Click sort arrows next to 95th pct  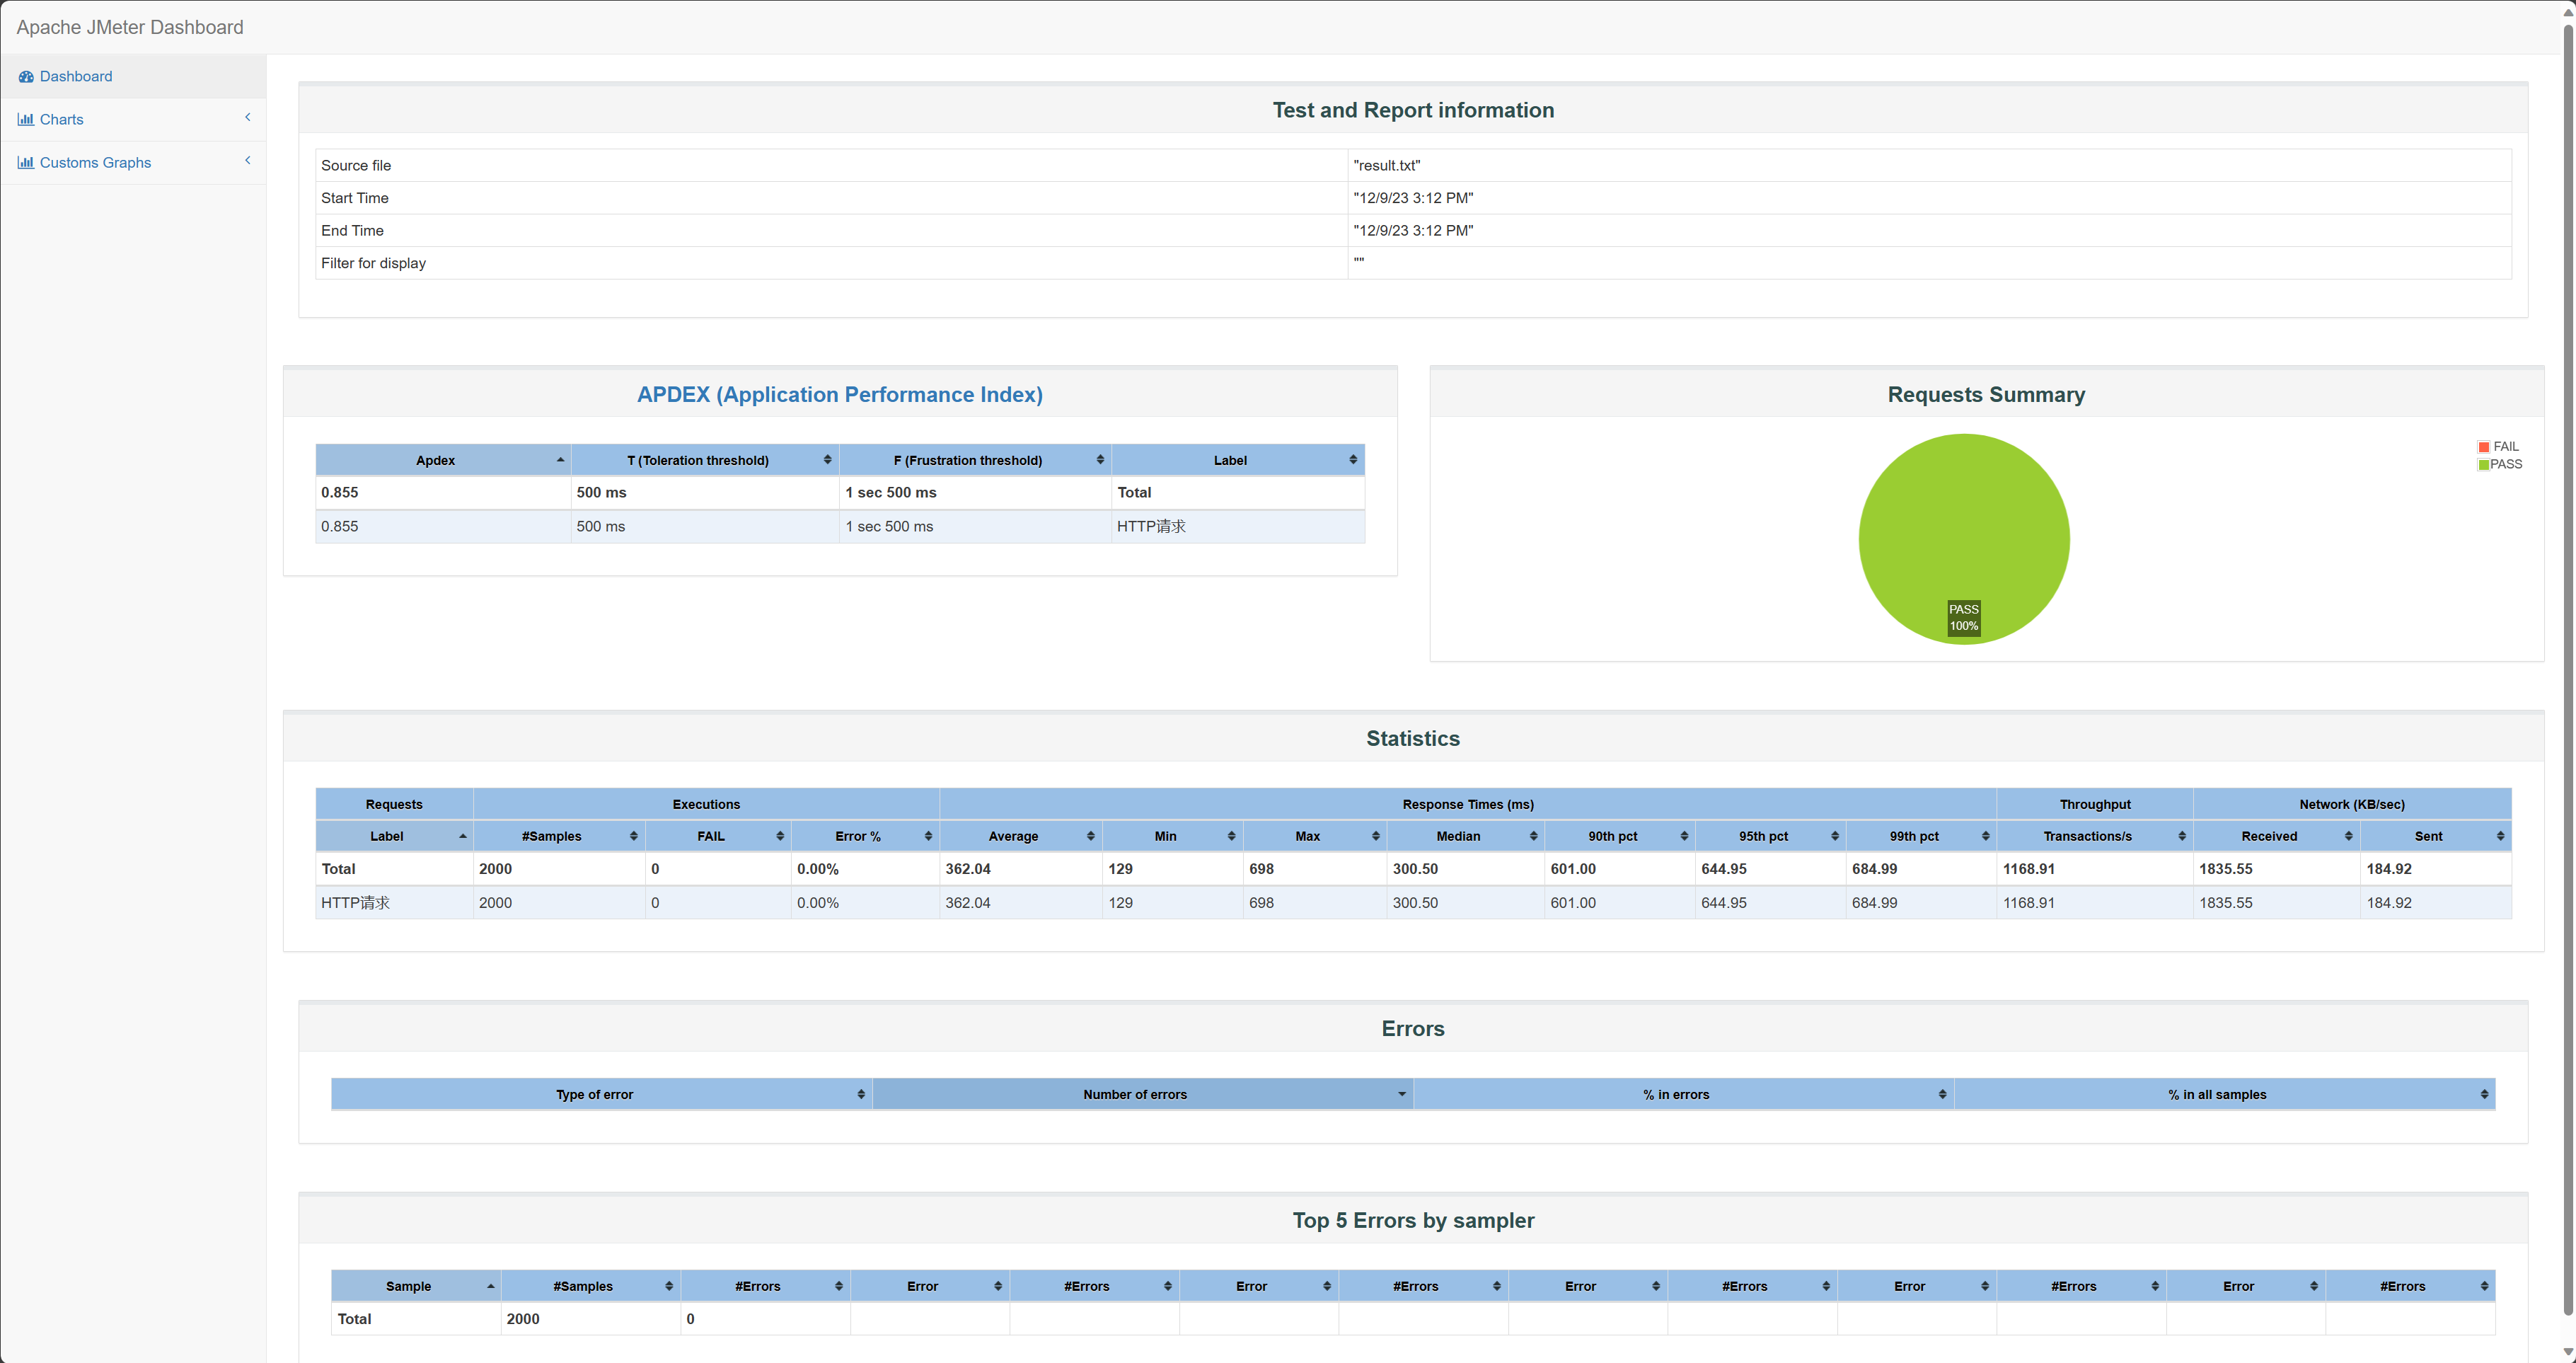click(1835, 836)
